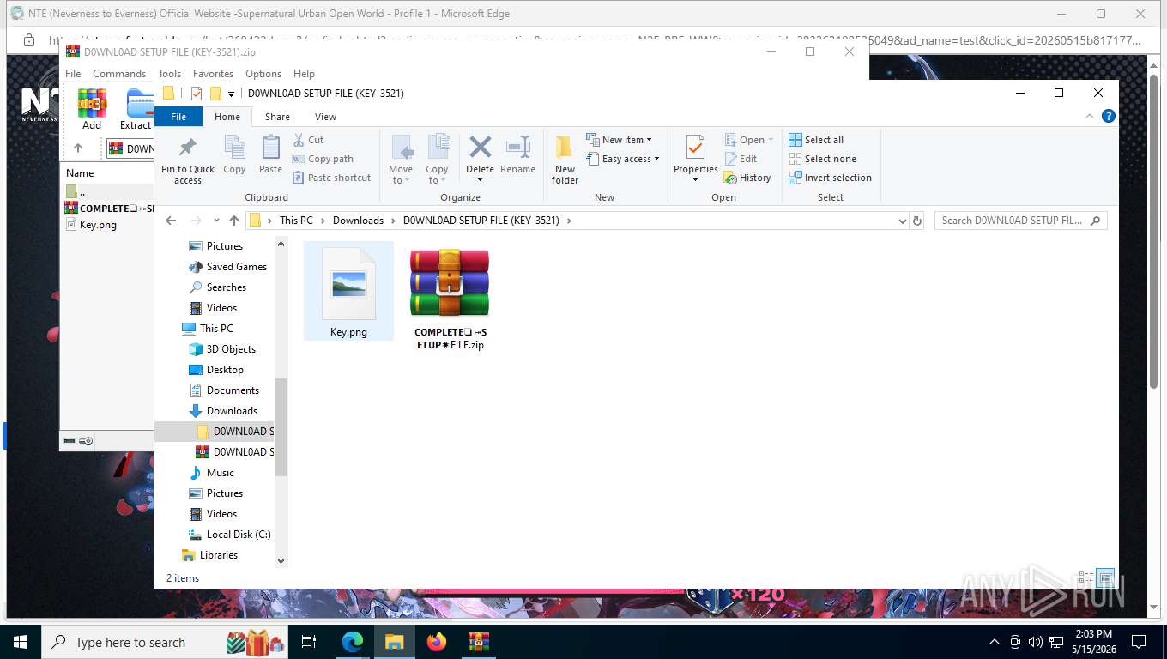The height and width of the screenshot is (659, 1167).
Task: Open the WinRAR Commands menu
Action: coord(119,74)
